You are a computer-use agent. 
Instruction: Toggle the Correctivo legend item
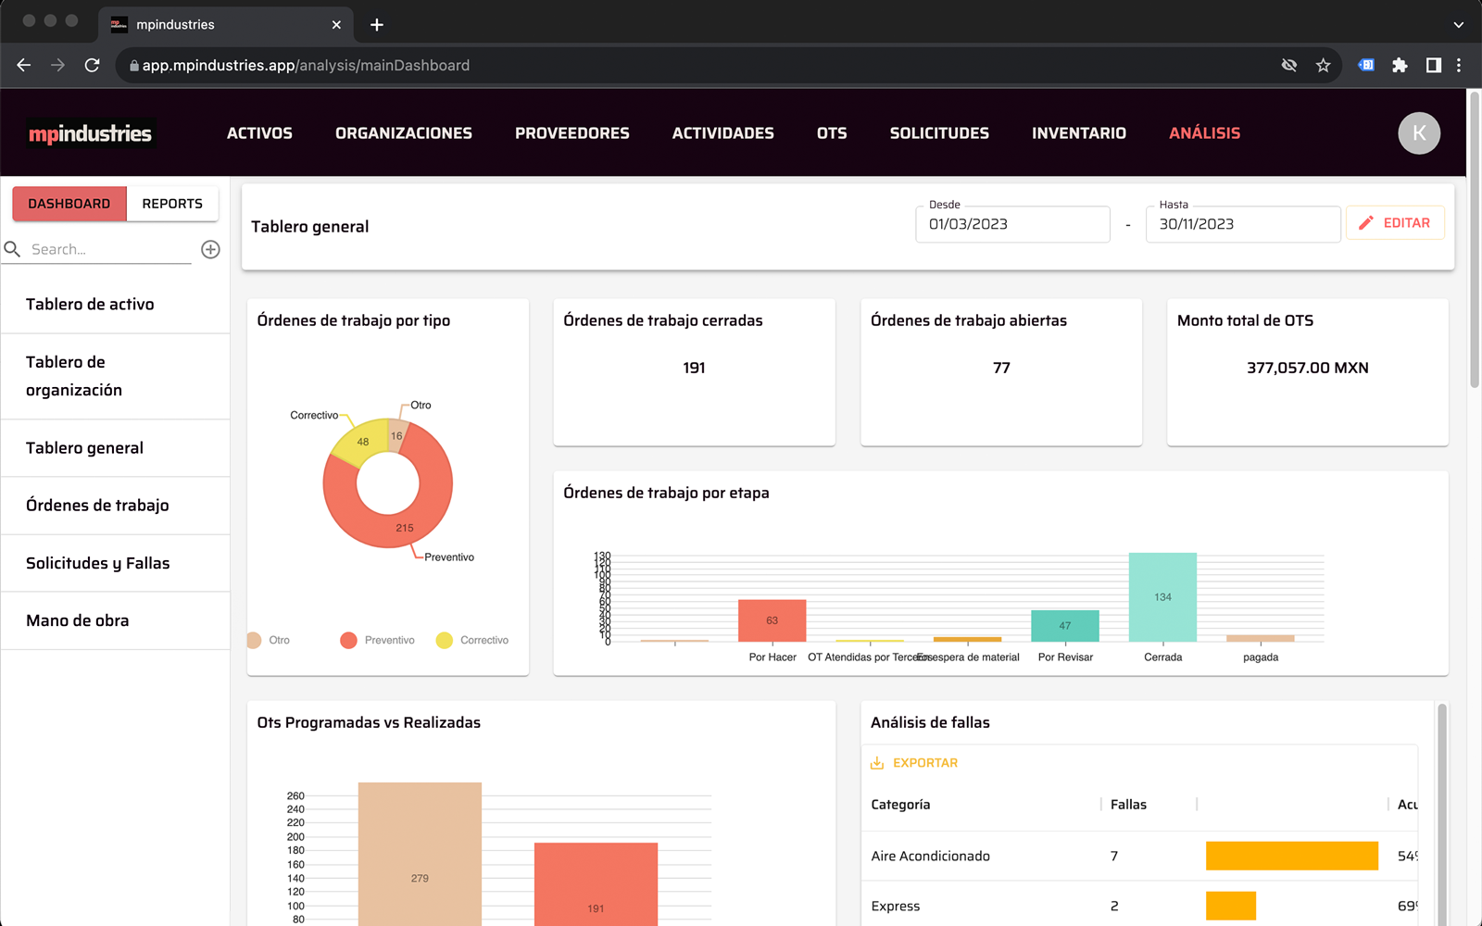coord(472,640)
